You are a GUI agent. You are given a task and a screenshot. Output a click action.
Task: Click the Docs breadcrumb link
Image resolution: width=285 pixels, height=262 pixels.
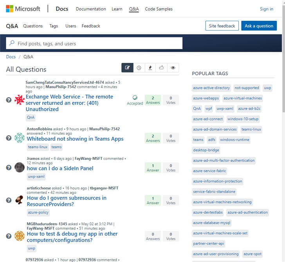(x=11, y=57)
